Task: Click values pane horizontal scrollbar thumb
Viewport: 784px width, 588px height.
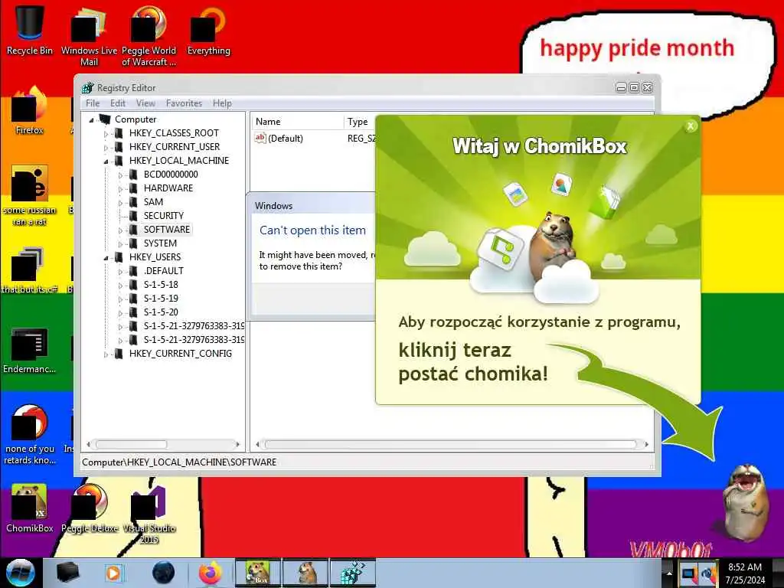Action: click(x=450, y=445)
